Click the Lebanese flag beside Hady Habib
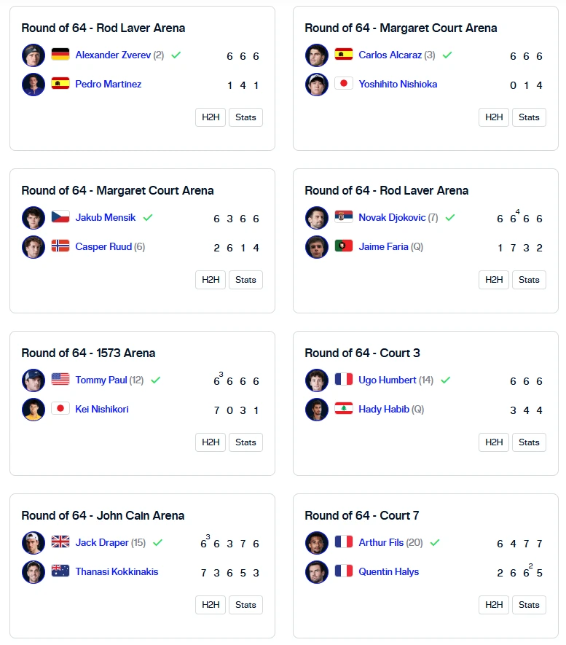This screenshot has width=566, height=645. tap(344, 408)
